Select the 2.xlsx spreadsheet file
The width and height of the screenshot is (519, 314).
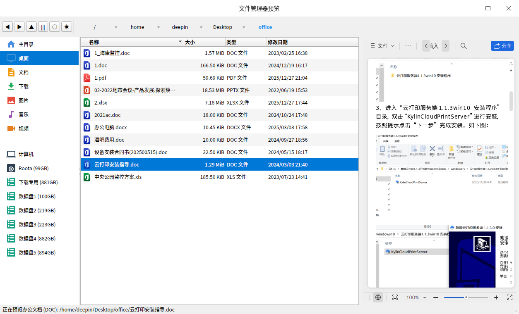pos(219,102)
